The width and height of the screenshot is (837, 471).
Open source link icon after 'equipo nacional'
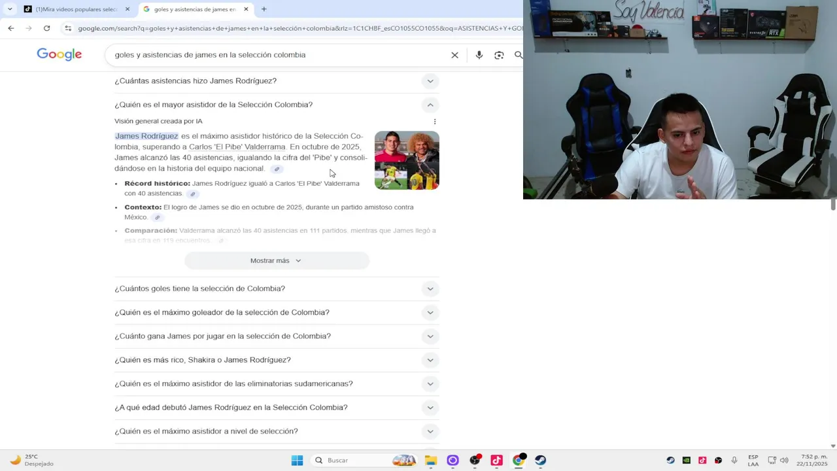click(277, 169)
